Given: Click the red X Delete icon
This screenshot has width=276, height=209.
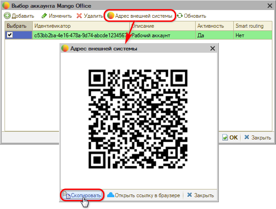Looking at the screenshot, I should point(79,16).
